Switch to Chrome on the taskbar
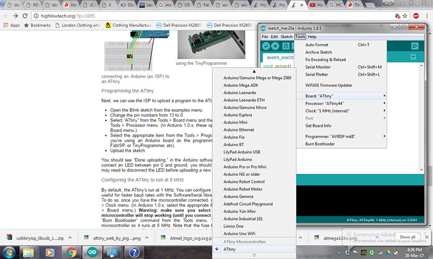Image resolution: width=433 pixels, height=259 pixels. tap(71, 253)
